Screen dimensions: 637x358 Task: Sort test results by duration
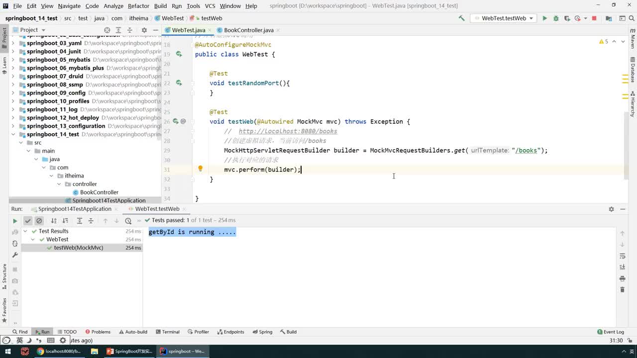point(65,221)
